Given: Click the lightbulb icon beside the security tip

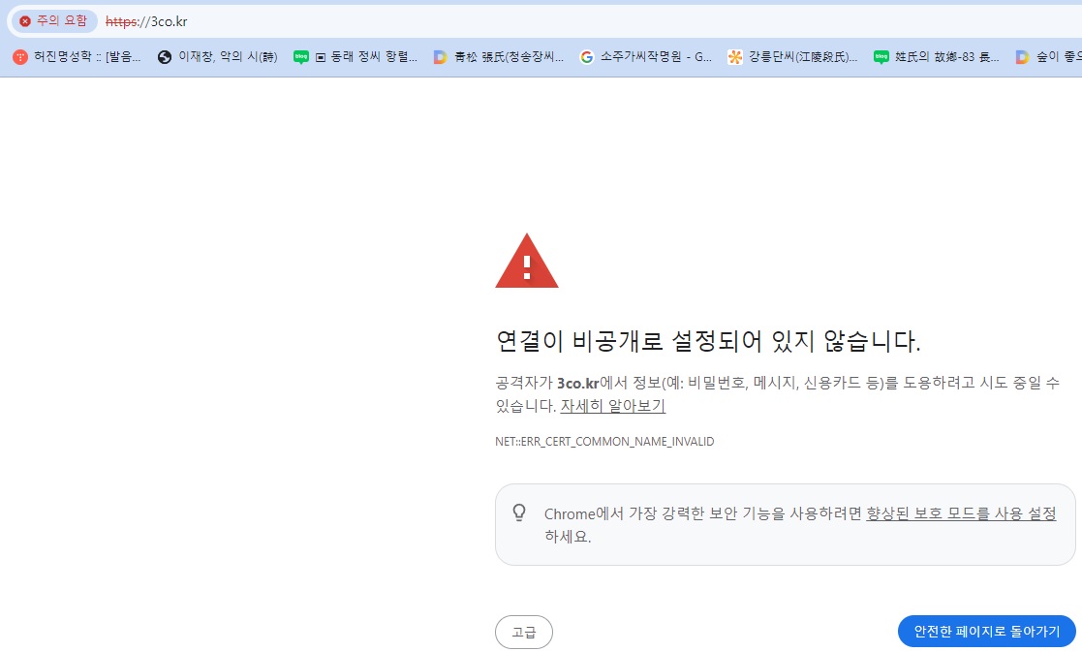Looking at the screenshot, I should pyautogui.click(x=521, y=513).
